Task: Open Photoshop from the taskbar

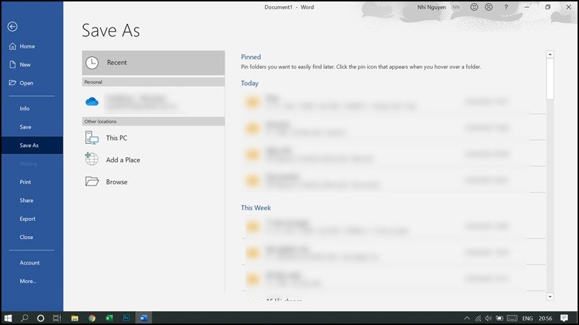Action: [126, 318]
